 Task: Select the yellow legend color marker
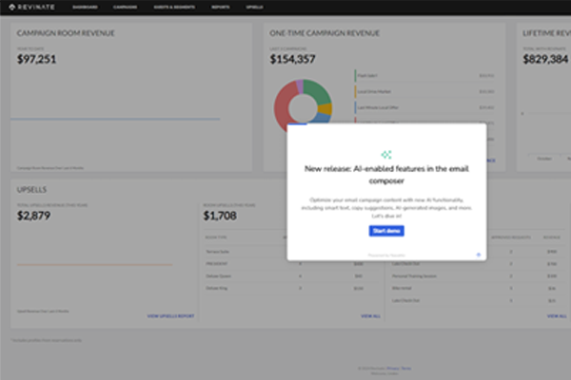tap(355, 91)
